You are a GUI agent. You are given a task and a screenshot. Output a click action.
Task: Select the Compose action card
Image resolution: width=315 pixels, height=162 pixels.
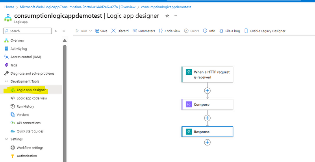208,104
